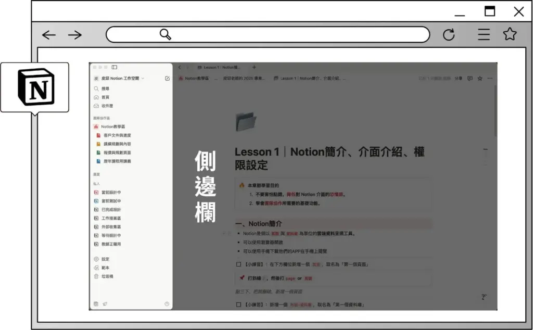Viewport: 533px width, 330px height.
Task: Click the 一、Notion簡介 section heading
Action: 259,224
